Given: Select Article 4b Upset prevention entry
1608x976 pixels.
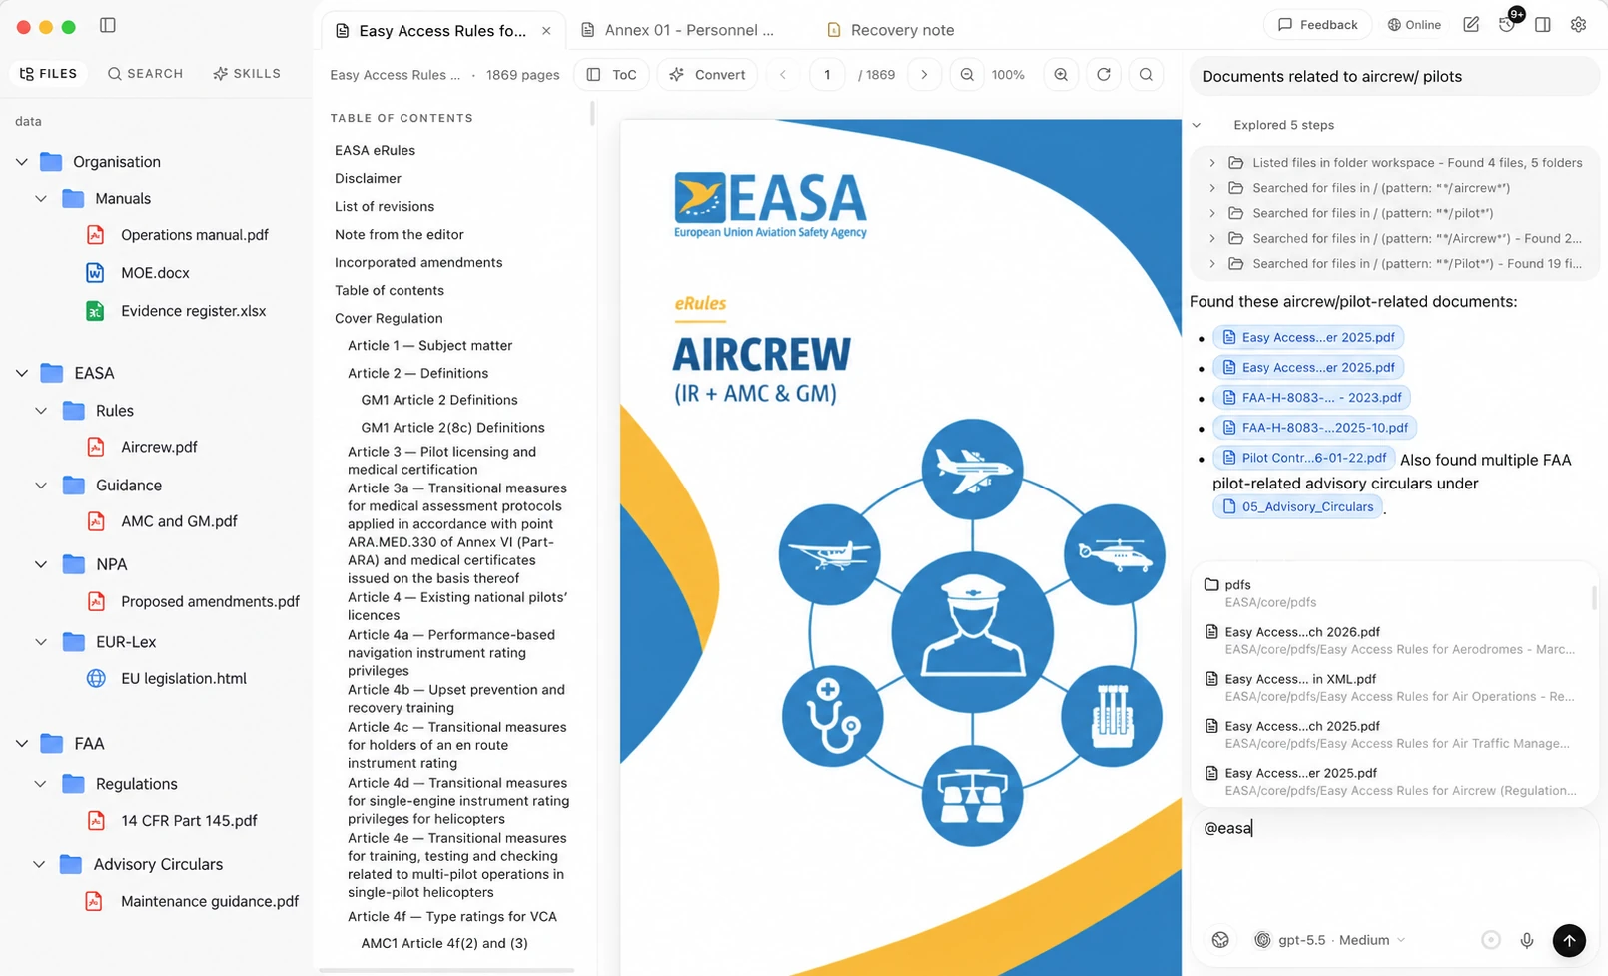Looking at the screenshot, I should pos(456,699).
